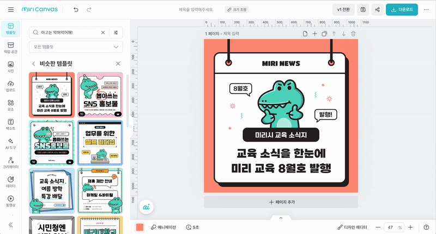
Task: Select the 발행! speech bubble on canvas
Action: click(x=325, y=115)
